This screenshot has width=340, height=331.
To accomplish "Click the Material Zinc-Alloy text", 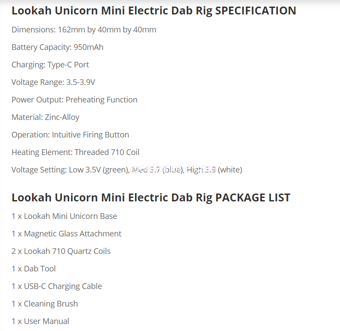I will click(46, 117).
